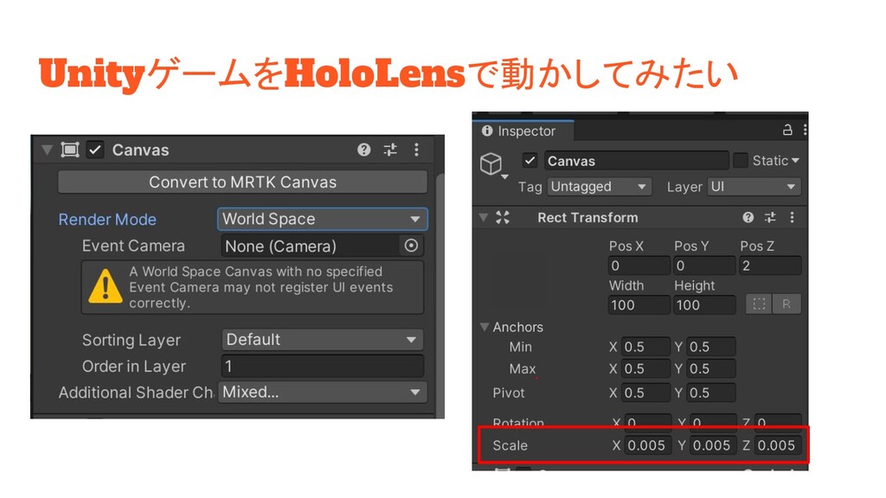
Task: Click the Inspector info icon
Action: pyautogui.click(x=487, y=131)
